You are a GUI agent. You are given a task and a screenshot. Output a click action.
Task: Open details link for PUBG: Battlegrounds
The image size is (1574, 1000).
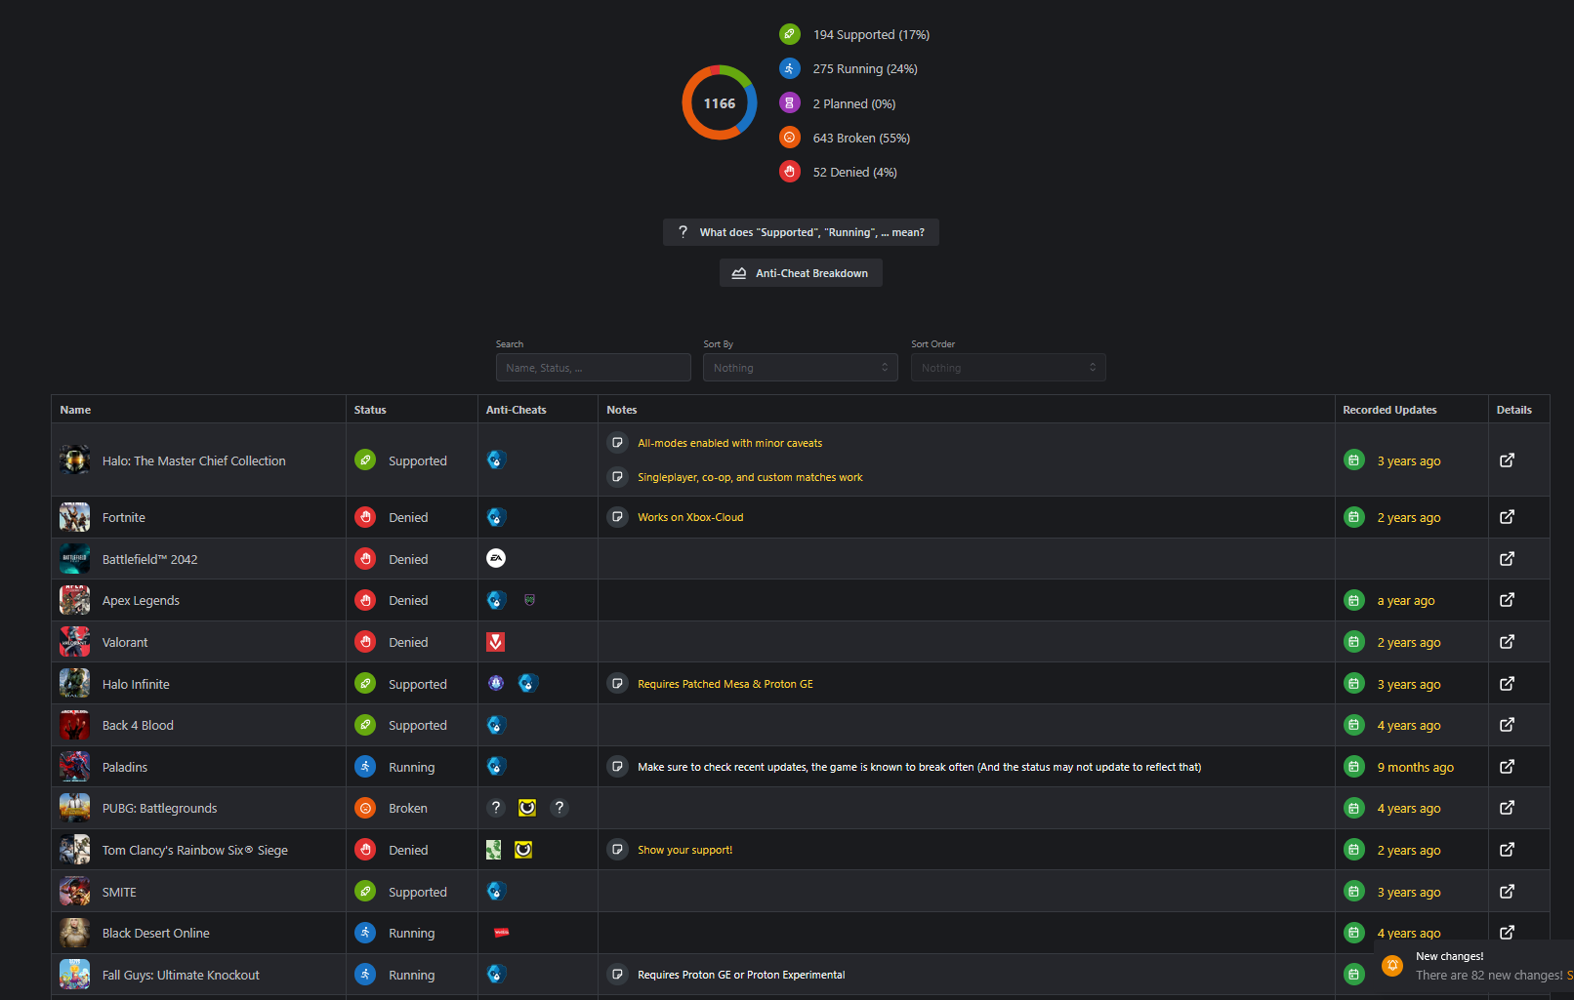coord(1507,808)
